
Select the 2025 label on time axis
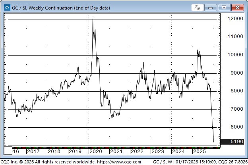pyautogui.click(x=199, y=152)
